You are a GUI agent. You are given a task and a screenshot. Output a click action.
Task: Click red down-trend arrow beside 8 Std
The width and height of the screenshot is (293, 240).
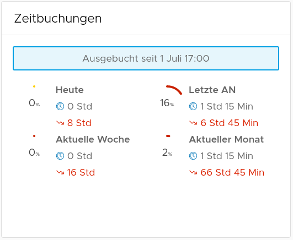coord(60,123)
